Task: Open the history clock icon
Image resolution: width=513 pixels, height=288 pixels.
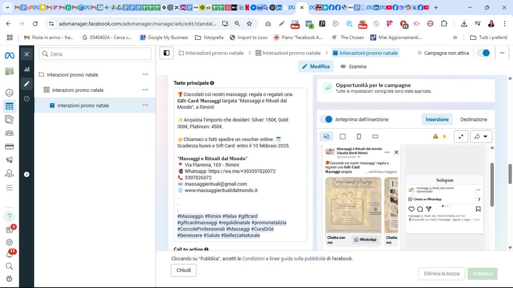Action: tap(27, 98)
